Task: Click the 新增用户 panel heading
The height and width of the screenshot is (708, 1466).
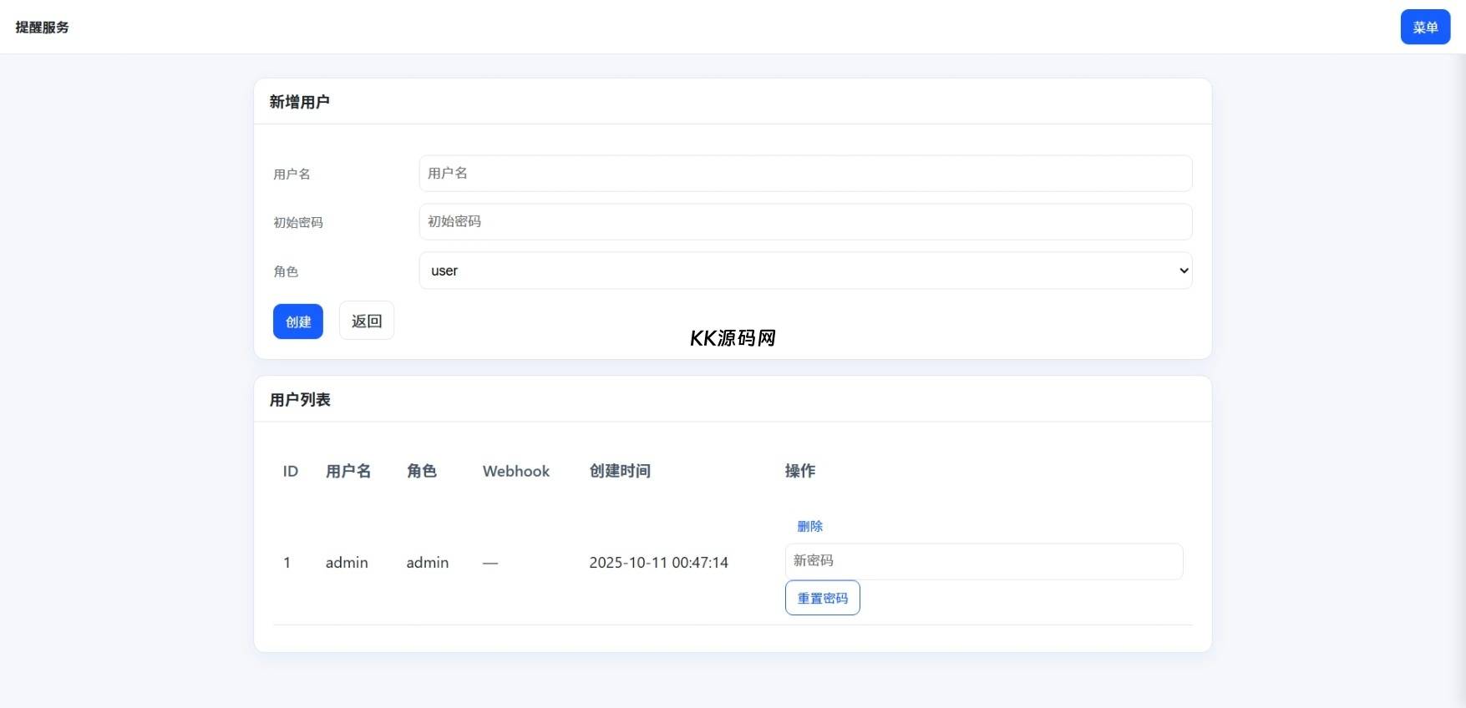Action: [299, 102]
